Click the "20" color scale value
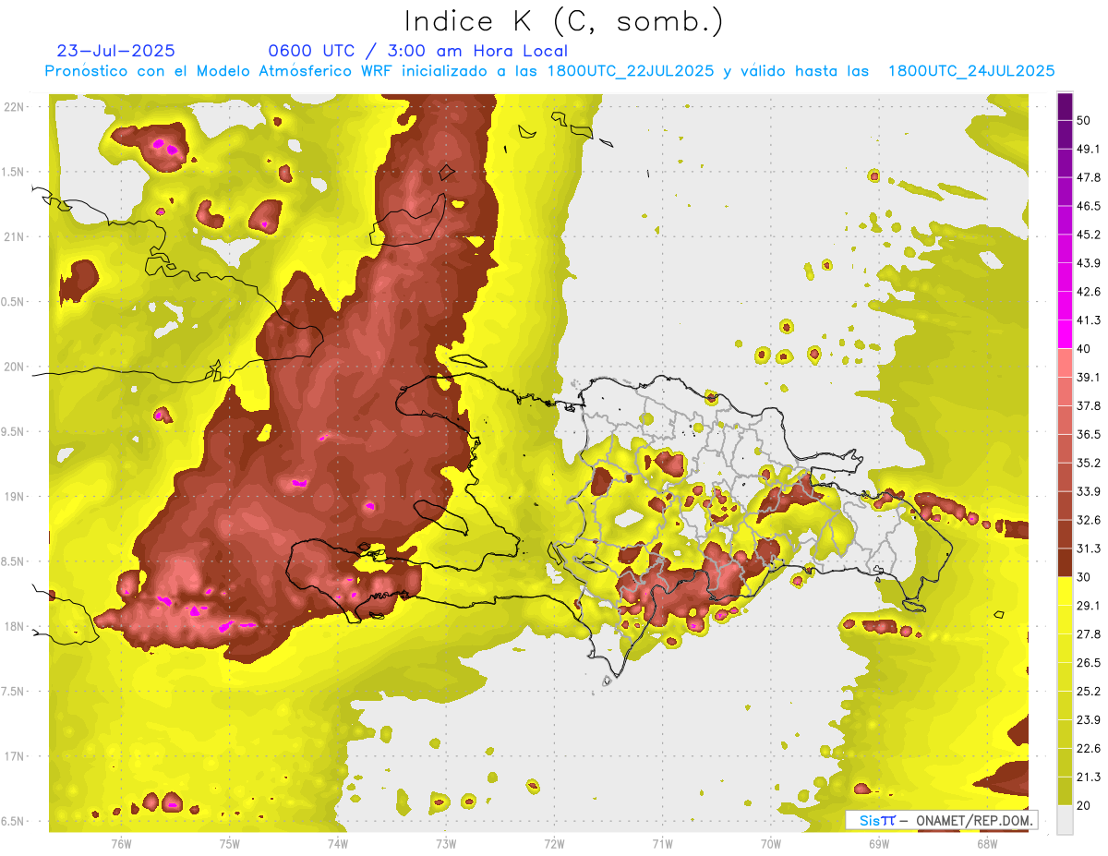This screenshot has width=1108, height=856. [x=1084, y=805]
